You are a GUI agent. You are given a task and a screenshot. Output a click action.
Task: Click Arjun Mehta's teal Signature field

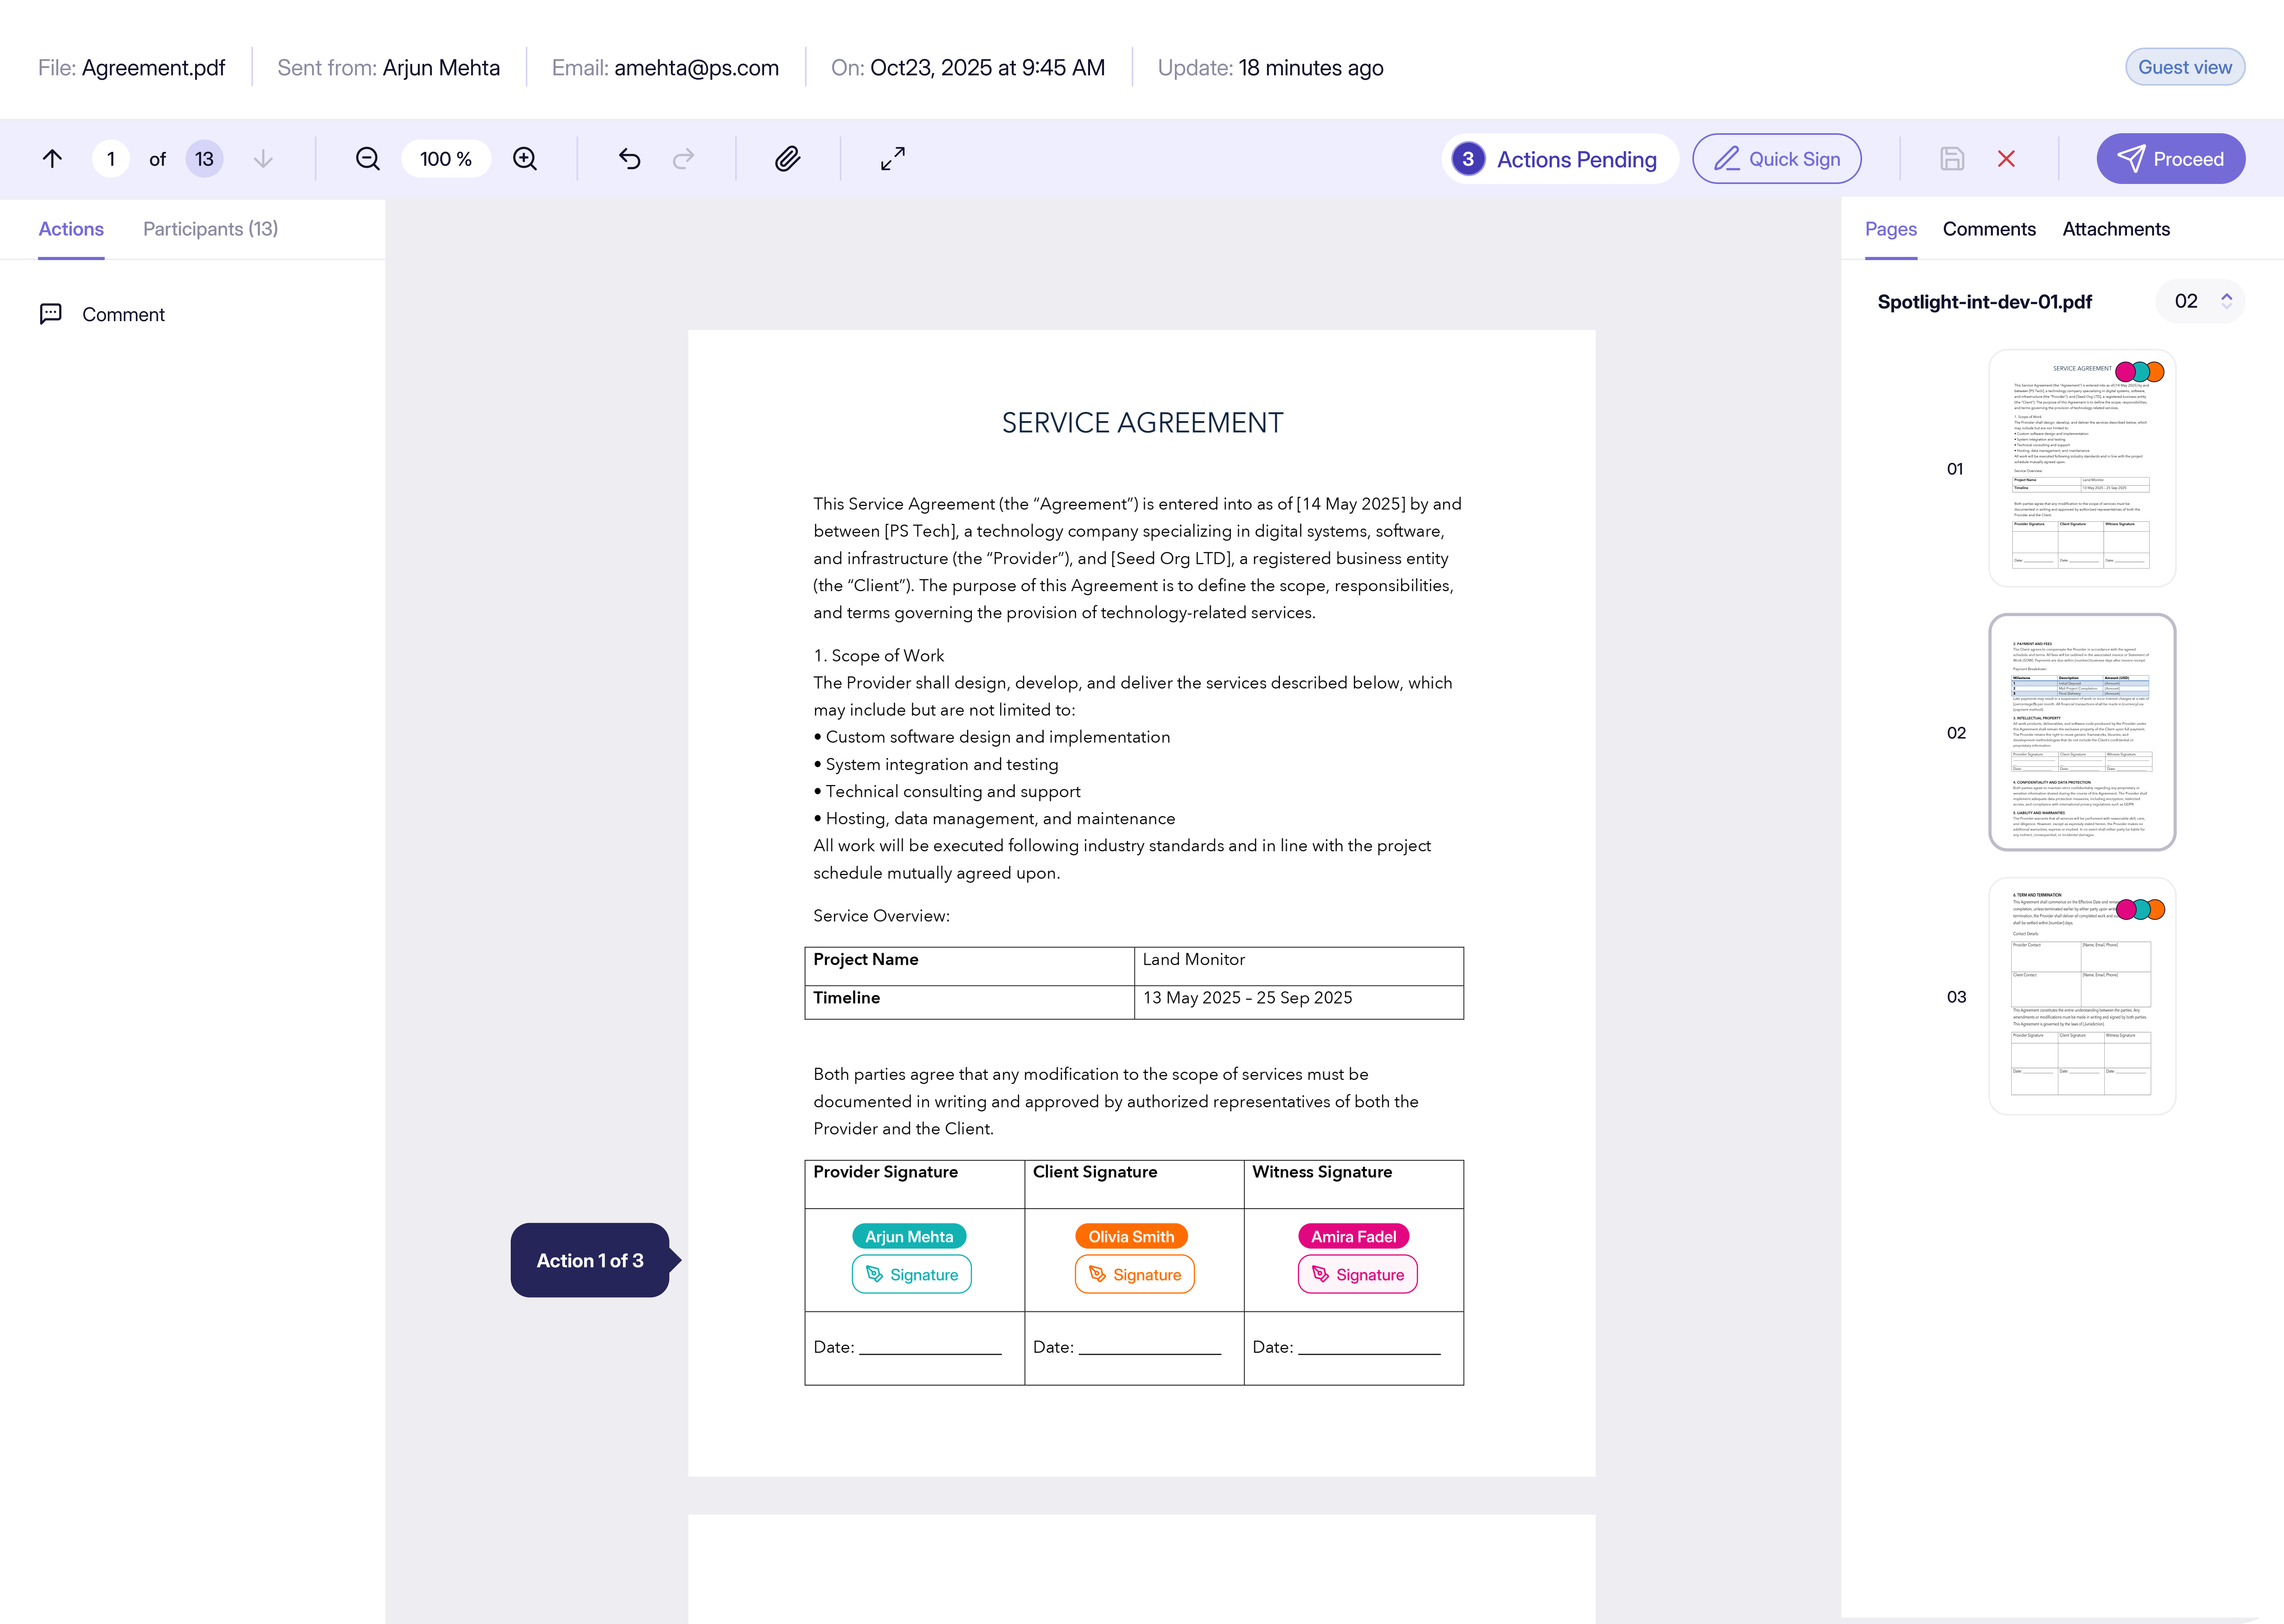(x=911, y=1274)
